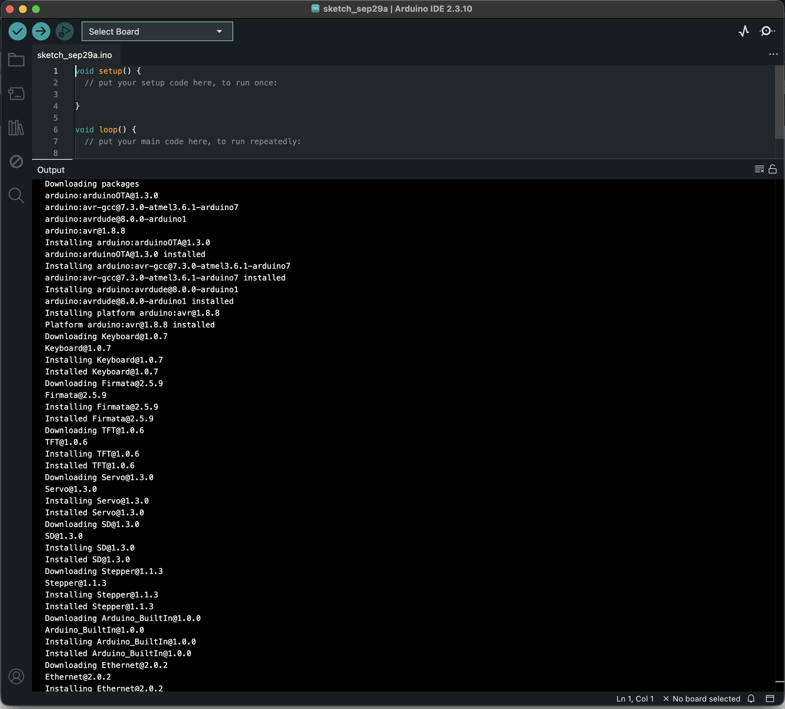The height and width of the screenshot is (709, 785).
Task: Click 'Installed SD@1.3.0' output line
Action: (87, 559)
